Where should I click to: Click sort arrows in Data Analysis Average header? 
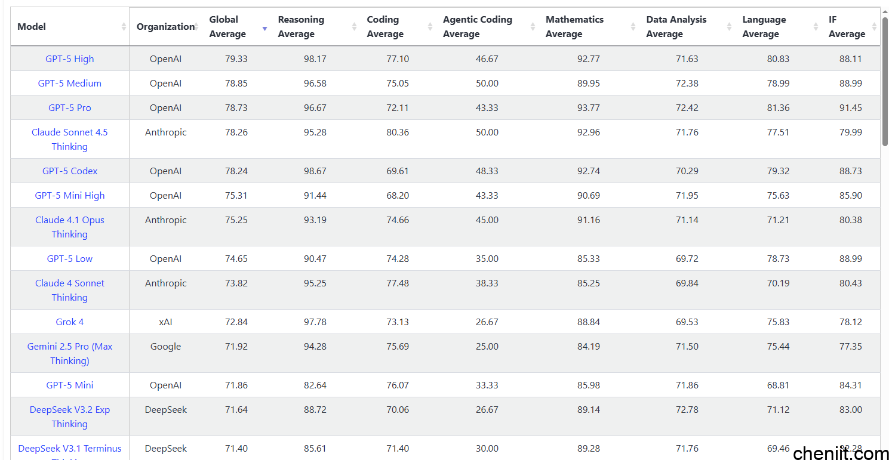pos(729,27)
